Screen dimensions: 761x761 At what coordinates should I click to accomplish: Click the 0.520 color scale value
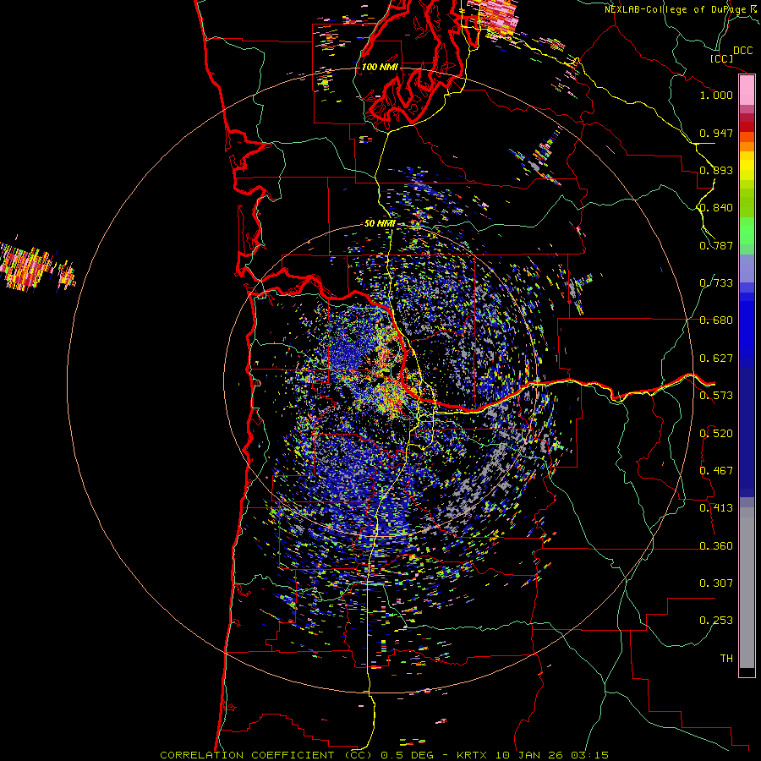click(x=716, y=434)
